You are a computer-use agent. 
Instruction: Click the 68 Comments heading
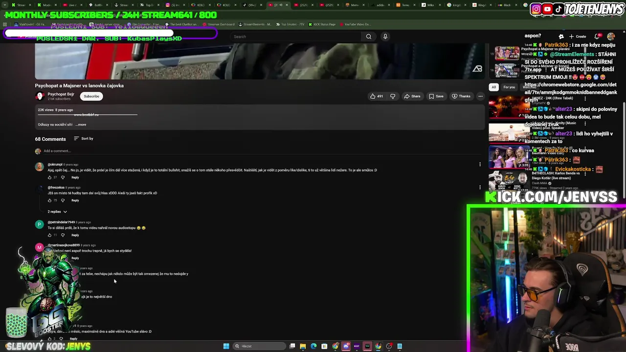pyautogui.click(x=50, y=139)
